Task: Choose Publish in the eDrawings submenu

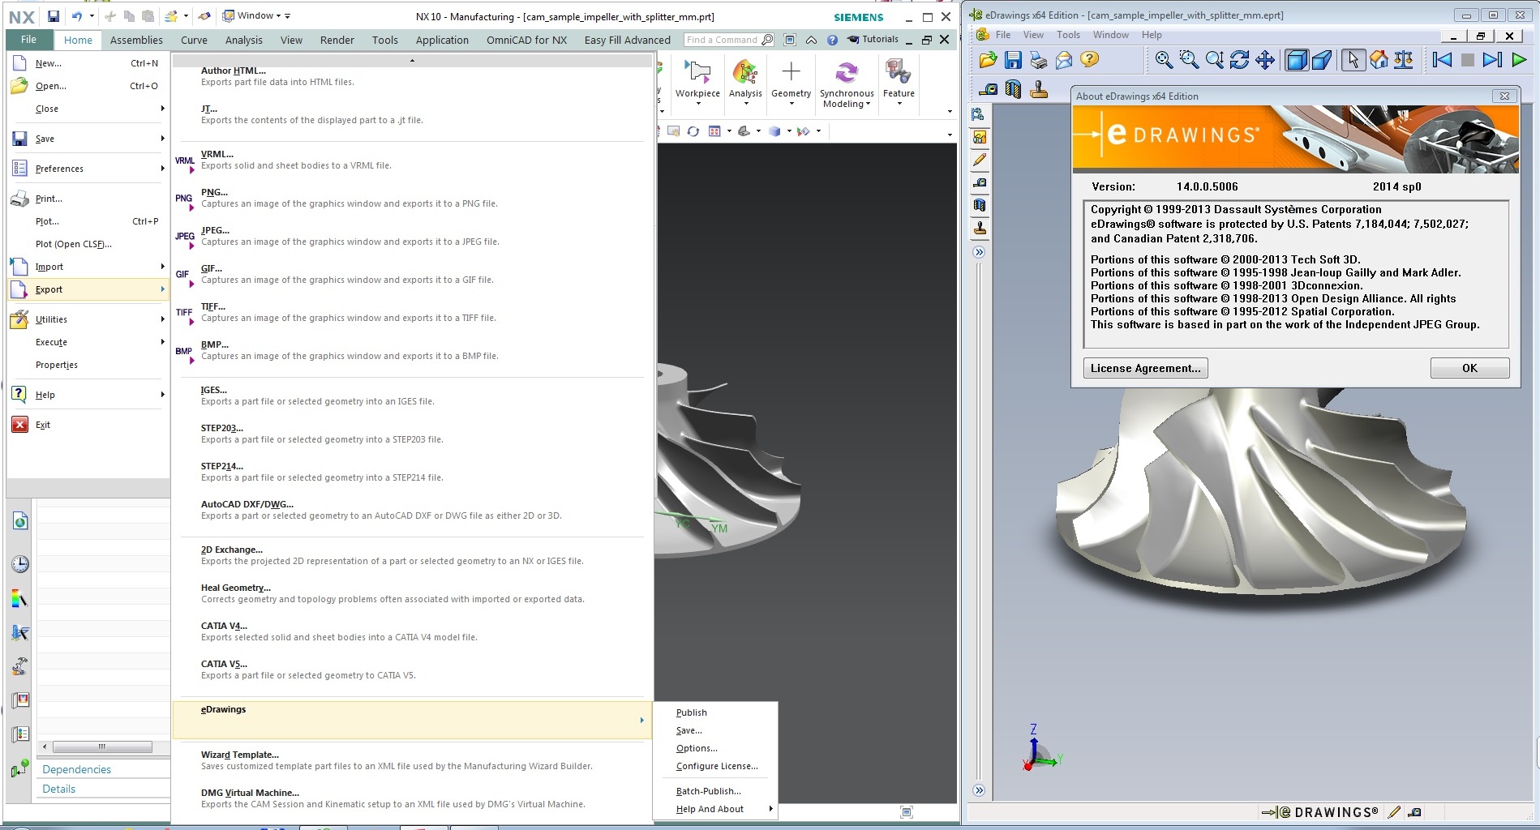Action: (691, 712)
